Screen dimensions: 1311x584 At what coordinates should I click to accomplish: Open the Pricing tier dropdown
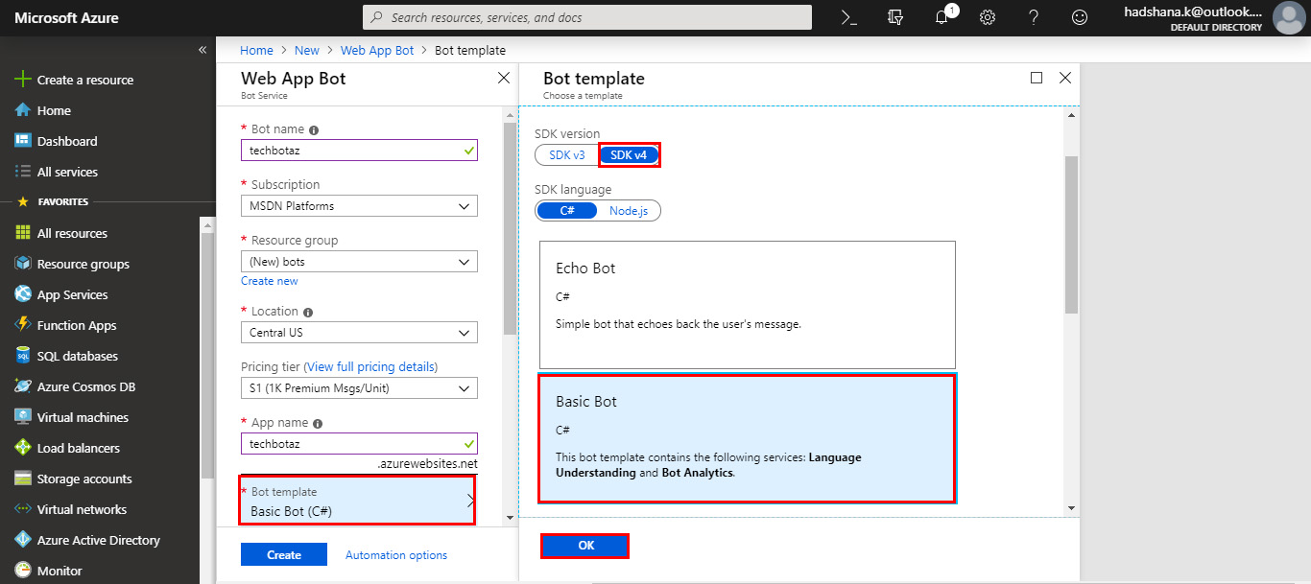click(359, 388)
